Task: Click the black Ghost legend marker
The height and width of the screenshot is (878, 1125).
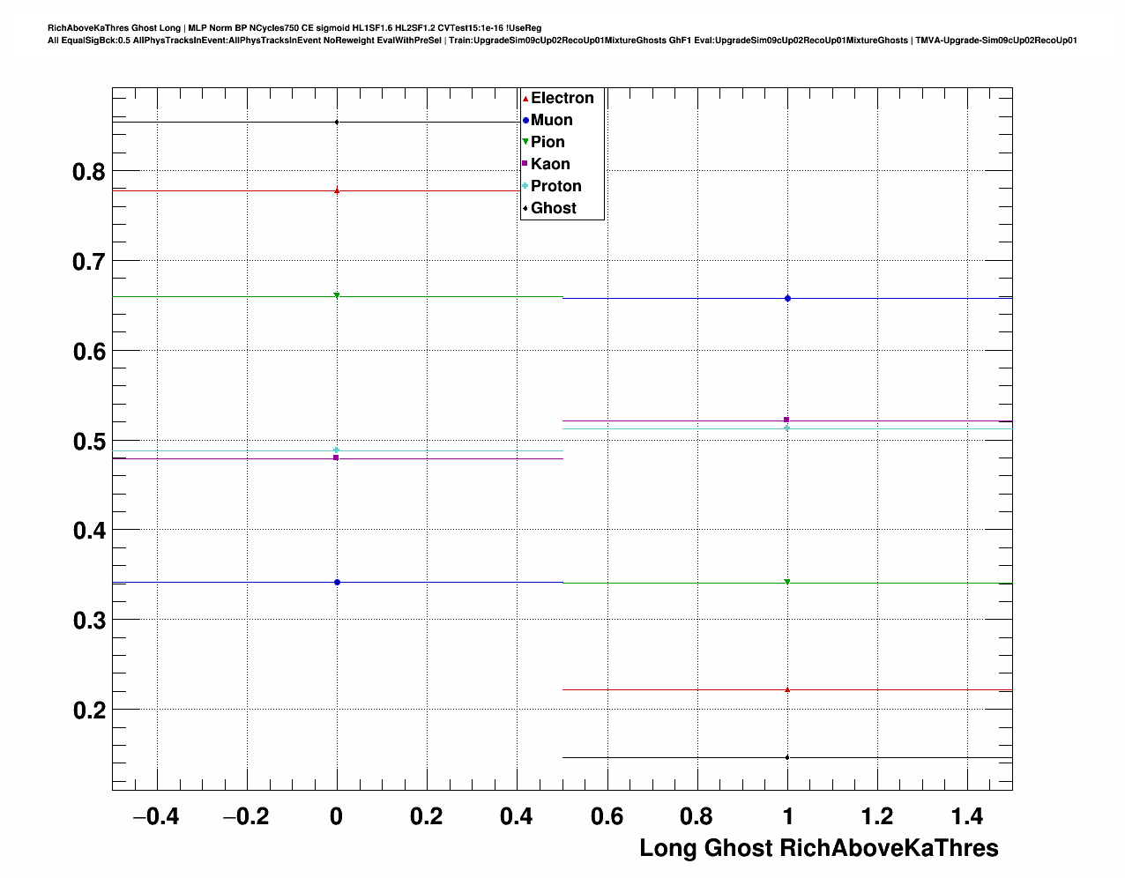Action: (525, 208)
